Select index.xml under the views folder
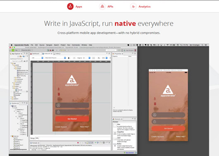This screenshot has height=156, width=219. tap(19, 90)
